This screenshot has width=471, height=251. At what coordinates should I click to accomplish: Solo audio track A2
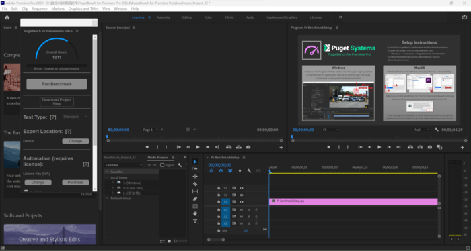pyautogui.click(x=249, y=217)
